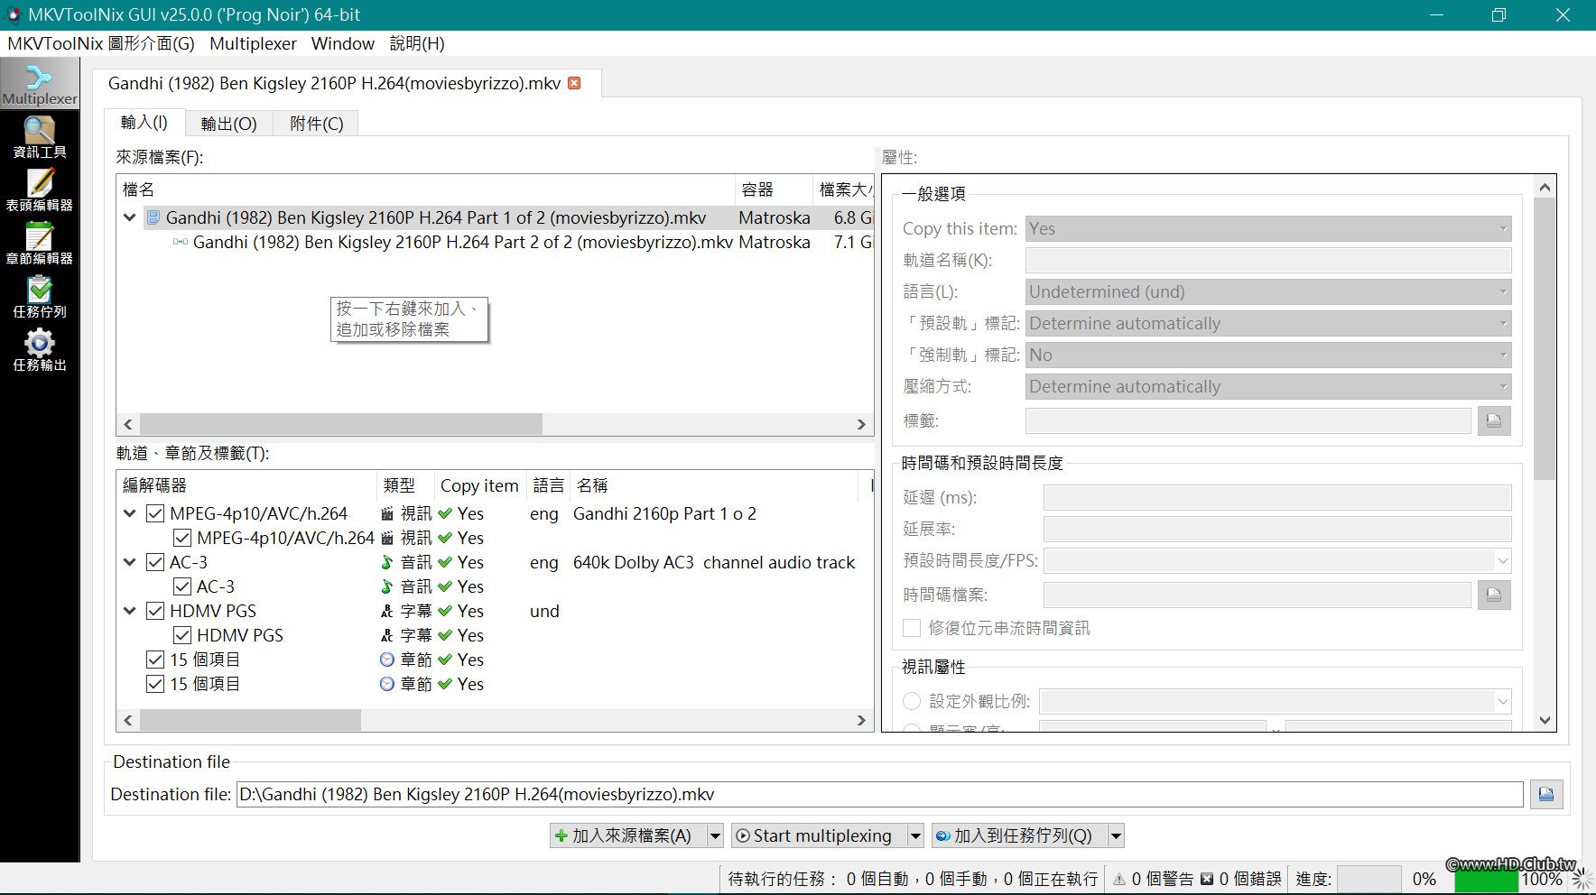
Task: Toggle the top-level AC-3 audio track checkbox
Action: click(155, 562)
